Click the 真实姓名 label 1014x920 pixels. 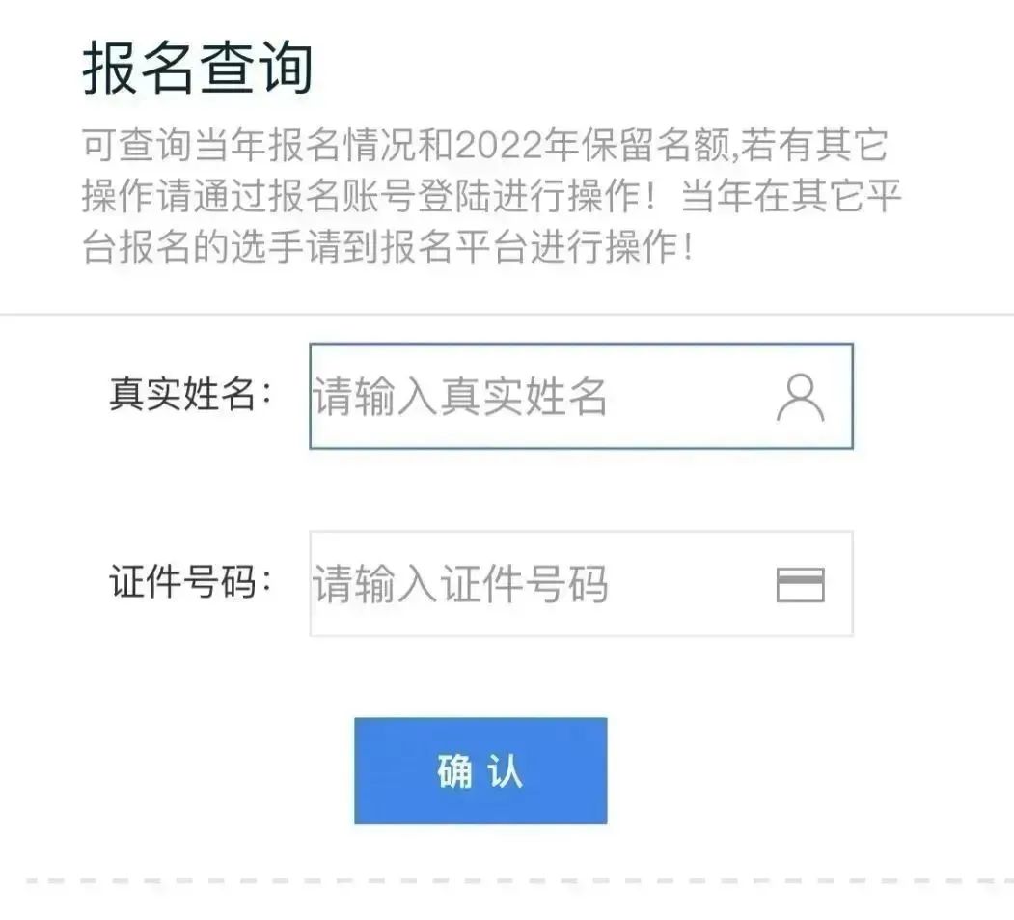(x=191, y=393)
